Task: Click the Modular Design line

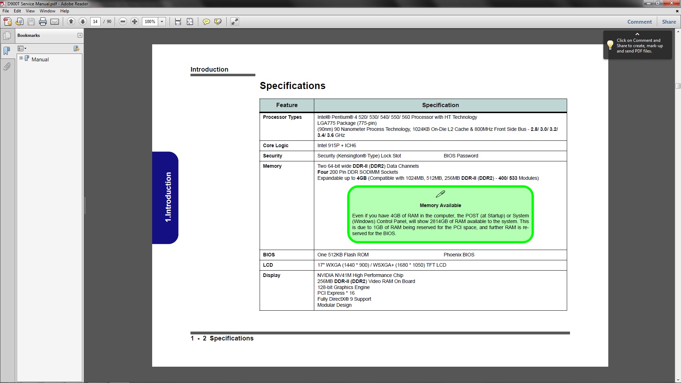Action: point(334,305)
